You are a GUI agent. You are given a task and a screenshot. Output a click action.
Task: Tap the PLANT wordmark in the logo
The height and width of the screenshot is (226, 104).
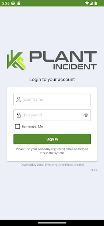tap(63, 56)
